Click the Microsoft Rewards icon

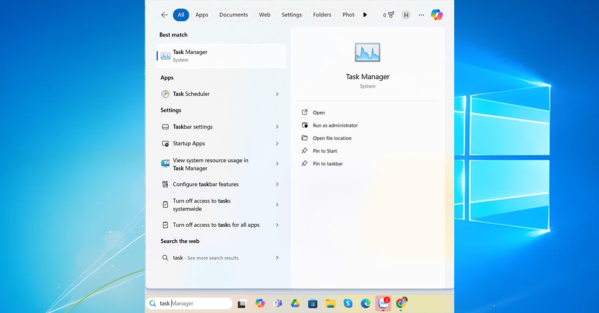click(391, 14)
